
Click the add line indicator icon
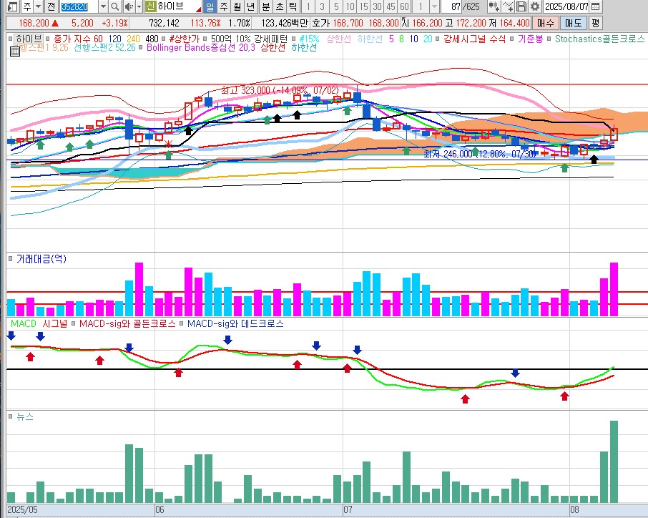point(508,6)
